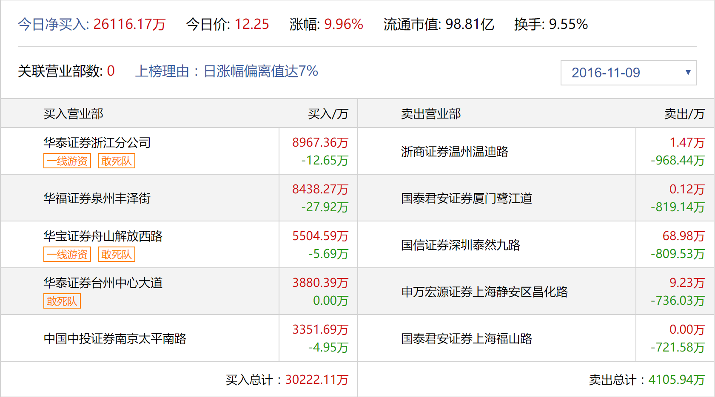Click 敢死队 tag under 华泰证券台州中心大道
Image resolution: width=715 pixels, height=397 pixels.
62,301
